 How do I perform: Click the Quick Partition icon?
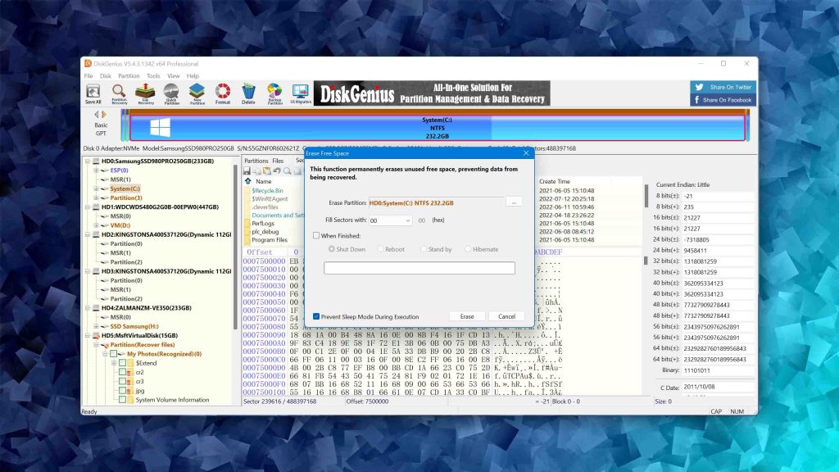[171, 93]
